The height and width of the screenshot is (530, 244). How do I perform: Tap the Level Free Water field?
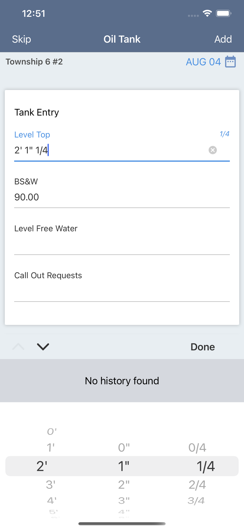(122, 244)
